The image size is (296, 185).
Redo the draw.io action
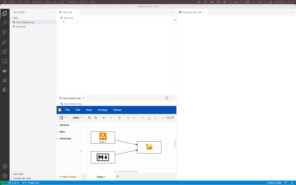tap(110, 118)
